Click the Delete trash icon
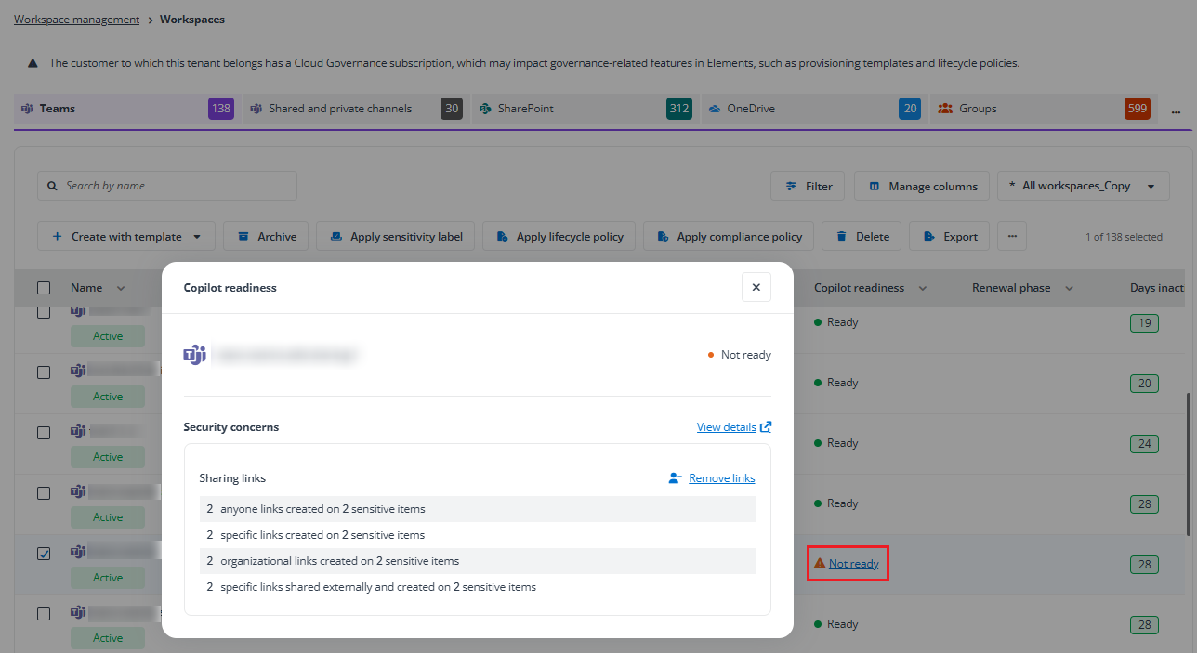This screenshot has height=653, width=1197. point(841,237)
